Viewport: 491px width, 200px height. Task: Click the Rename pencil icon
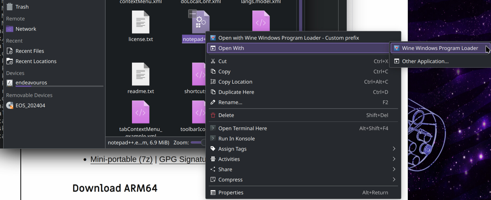coord(213,102)
